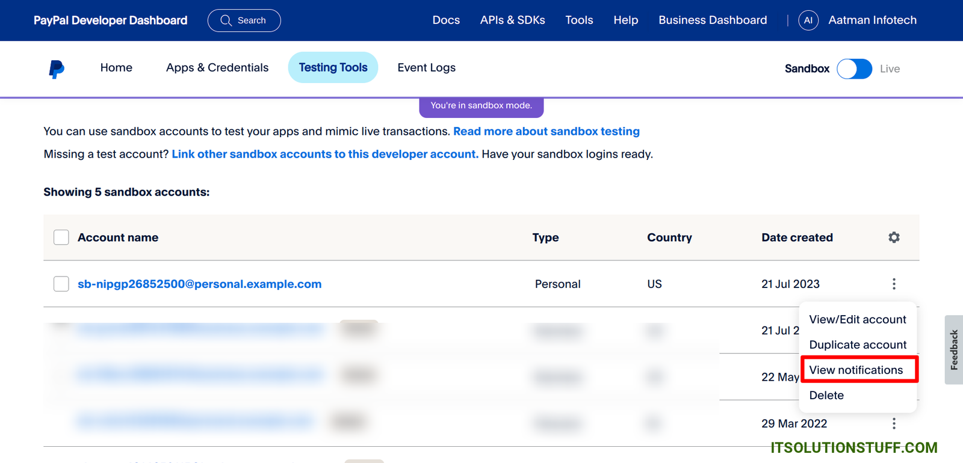
Task: Toggle the Sandbox/Live mode switch
Action: (x=854, y=69)
